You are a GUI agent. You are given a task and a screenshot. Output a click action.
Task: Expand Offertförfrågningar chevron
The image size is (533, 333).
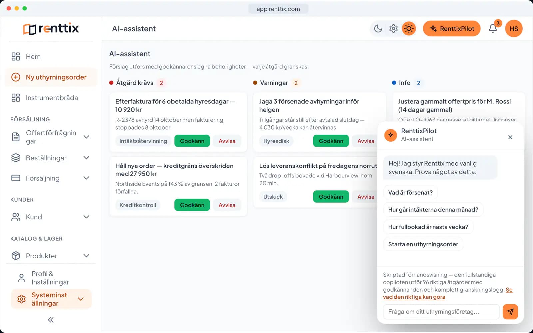[x=86, y=137]
